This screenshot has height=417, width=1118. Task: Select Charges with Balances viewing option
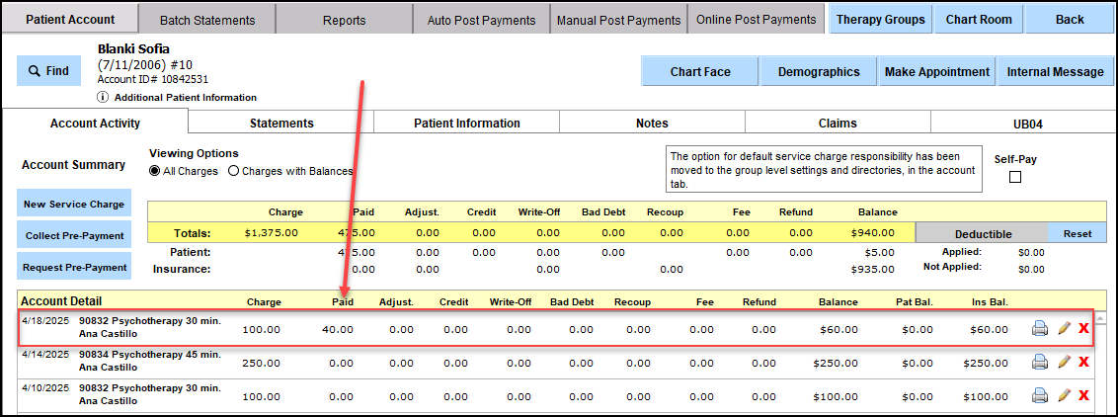pos(234,171)
